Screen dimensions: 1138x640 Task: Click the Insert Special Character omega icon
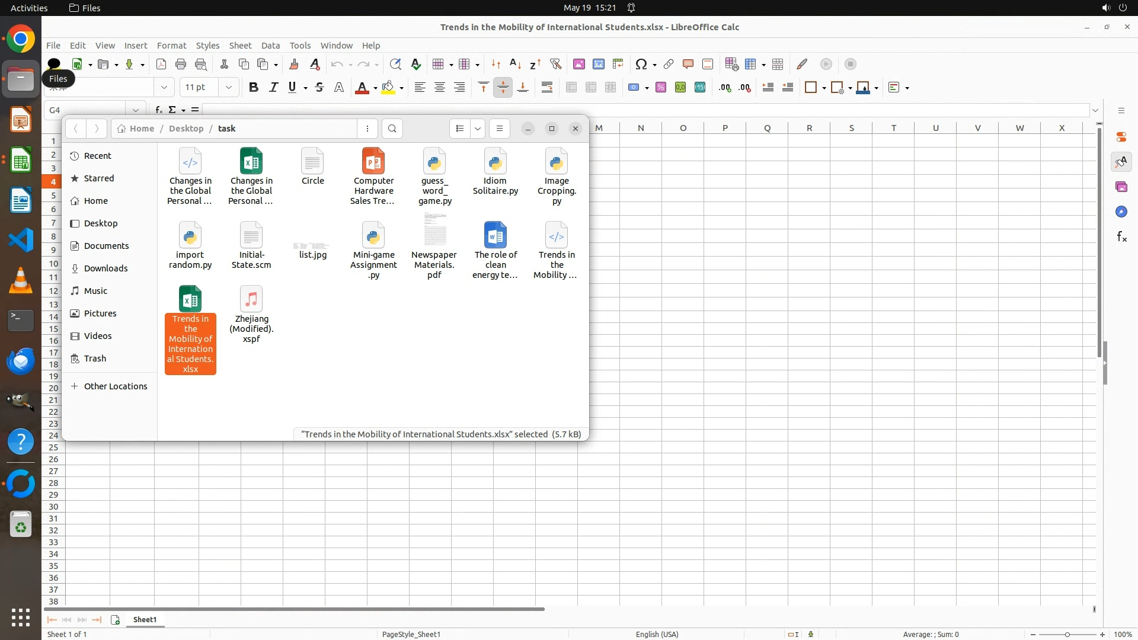(x=641, y=64)
